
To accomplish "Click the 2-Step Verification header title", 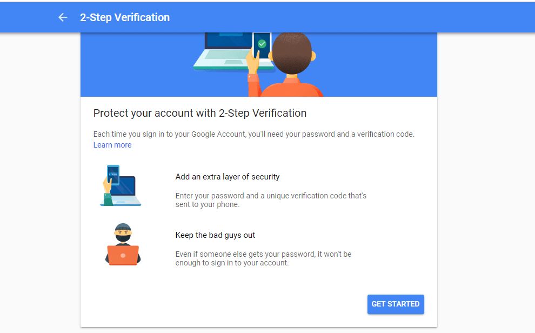I will (124, 17).
